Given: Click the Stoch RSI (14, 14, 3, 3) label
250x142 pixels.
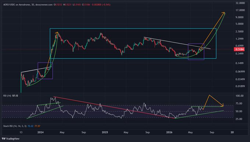Looking at the screenshot, I should pos(15,126).
